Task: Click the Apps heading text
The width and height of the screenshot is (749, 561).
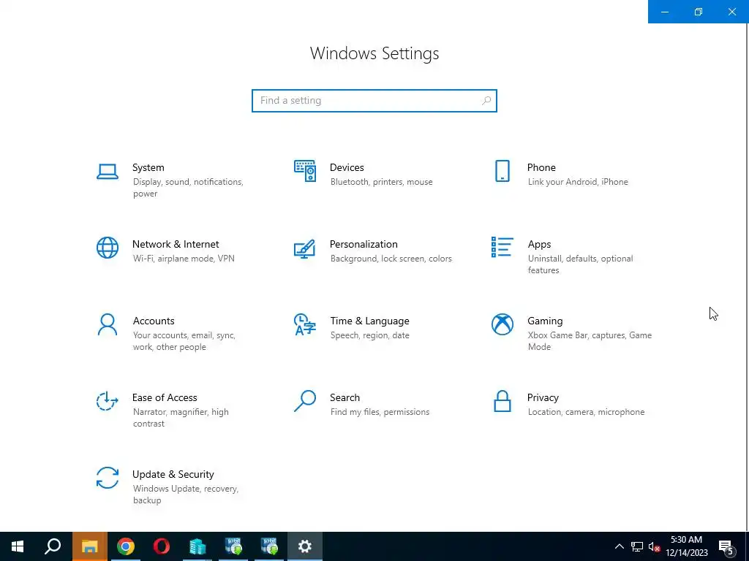Action: click(539, 245)
